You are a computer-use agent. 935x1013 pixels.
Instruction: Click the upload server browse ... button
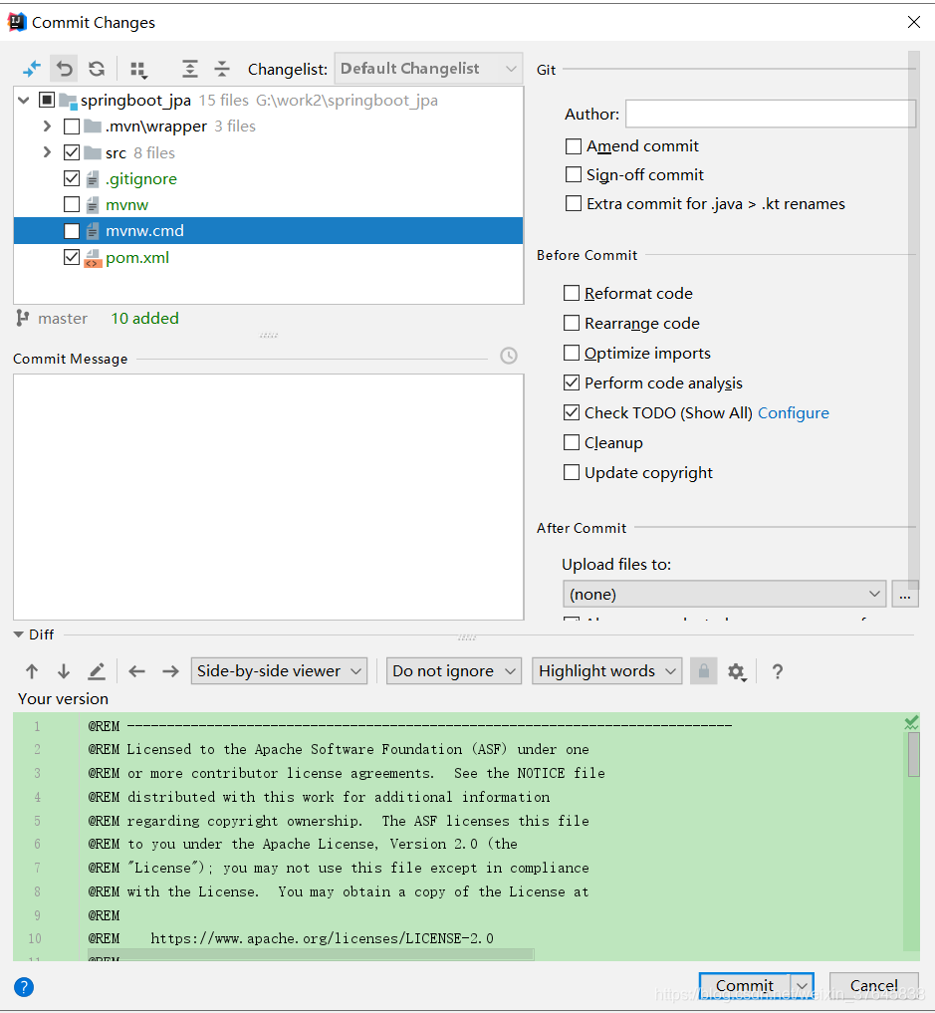(905, 595)
